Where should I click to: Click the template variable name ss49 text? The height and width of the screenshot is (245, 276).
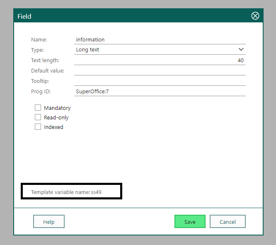[x=96, y=192]
